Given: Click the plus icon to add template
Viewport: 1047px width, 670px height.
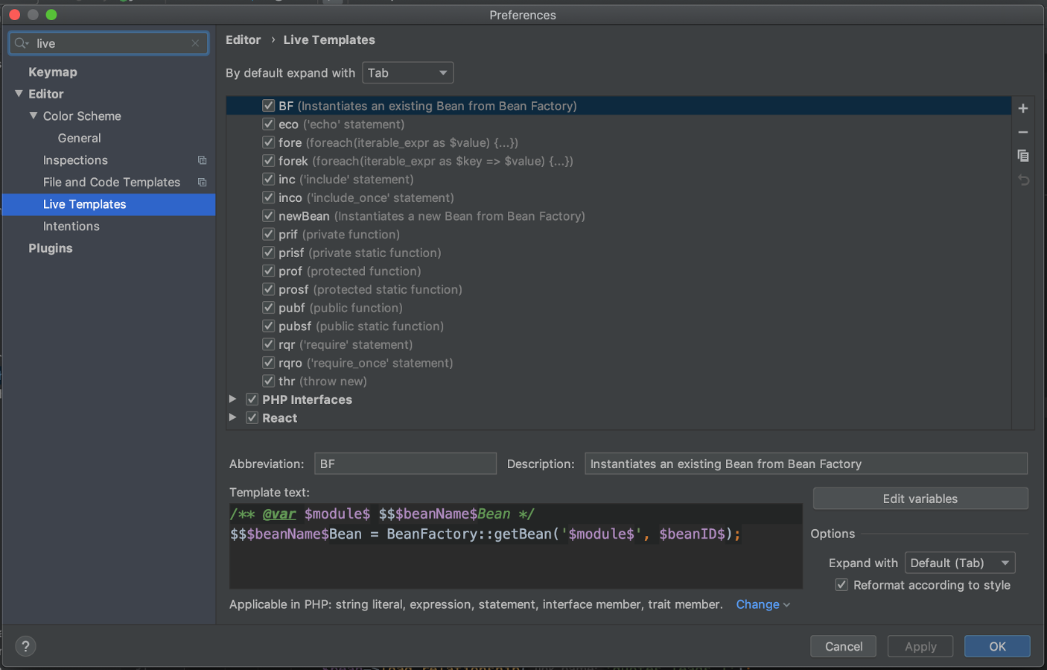Looking at the screenshot, I should (1023, 109).
